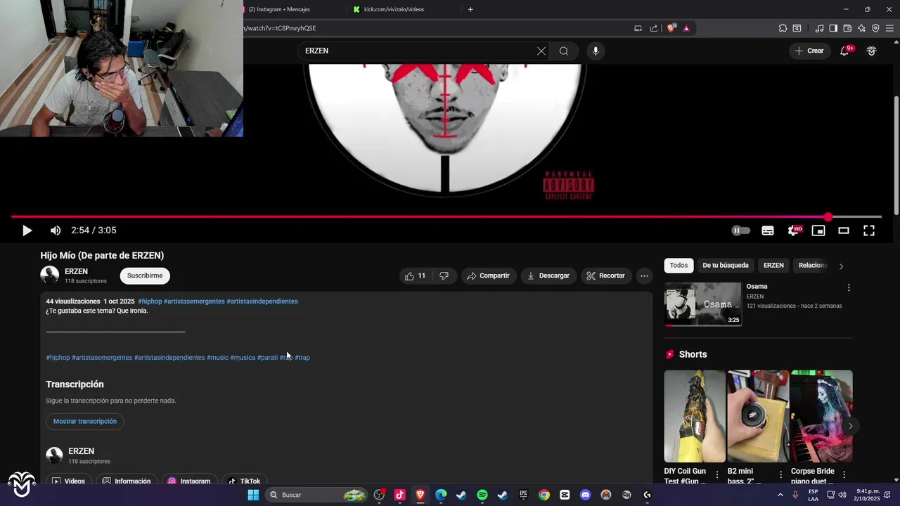Screen dimensions: 900x506
Task: Dislike the video with thumbs down
Action: [x=444, y=275]
